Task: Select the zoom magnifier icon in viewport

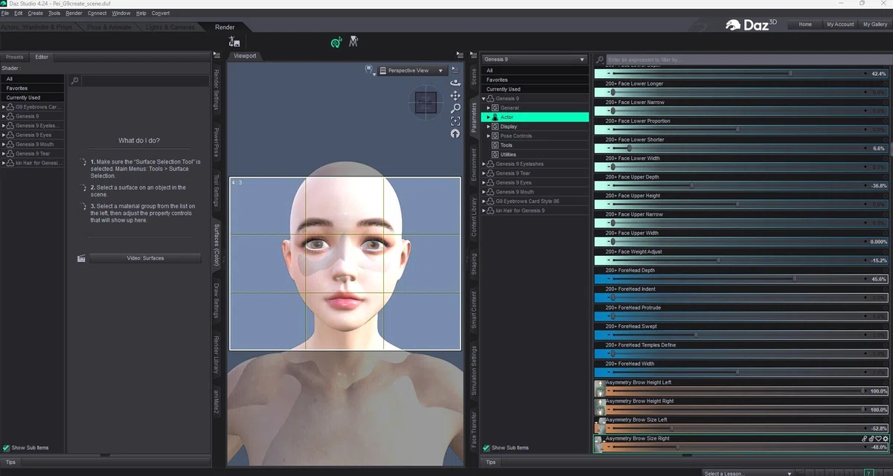Action: (x=455, y=109)
